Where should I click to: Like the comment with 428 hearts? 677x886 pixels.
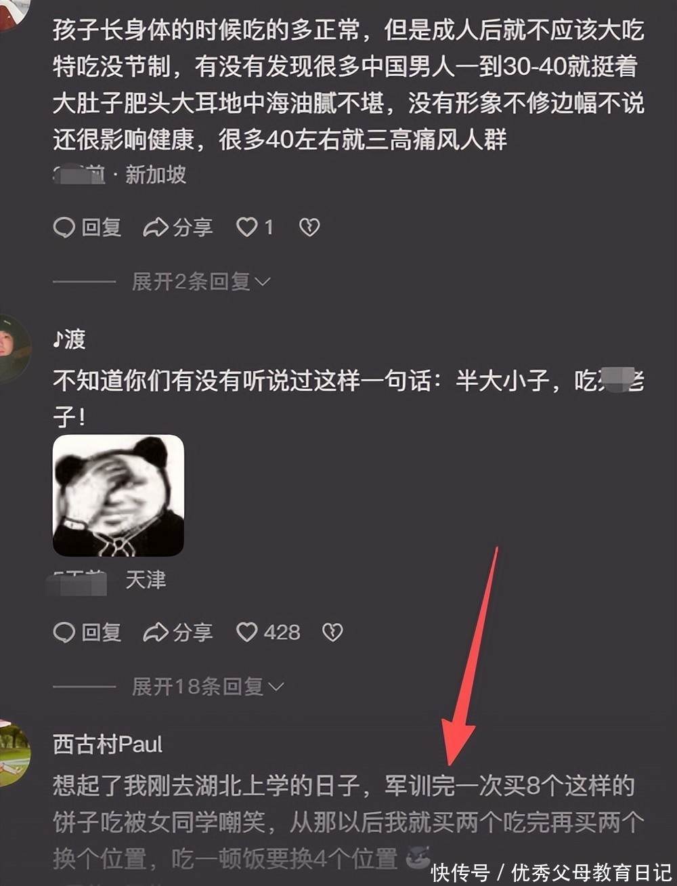(246, 633)
